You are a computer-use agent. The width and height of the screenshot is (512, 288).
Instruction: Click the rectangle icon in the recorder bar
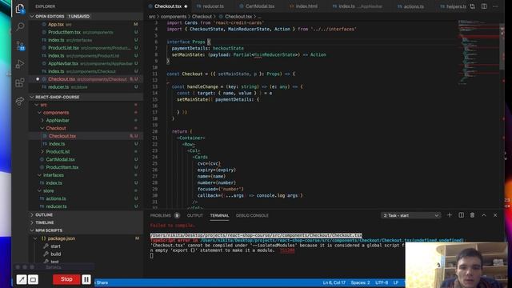[34, 279]
